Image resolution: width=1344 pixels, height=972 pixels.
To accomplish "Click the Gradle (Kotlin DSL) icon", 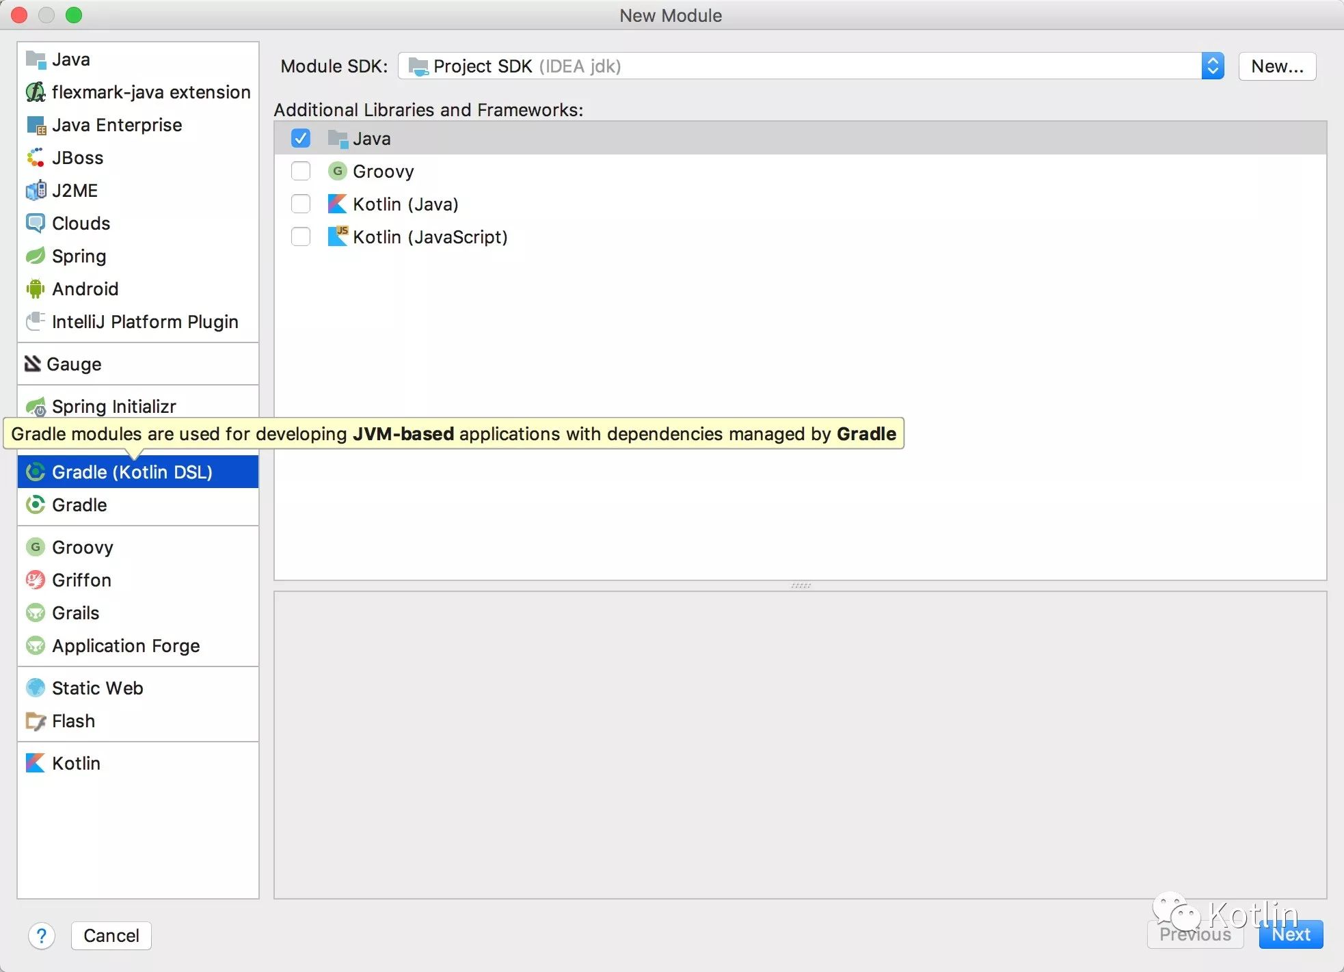I will pos(36,472).
